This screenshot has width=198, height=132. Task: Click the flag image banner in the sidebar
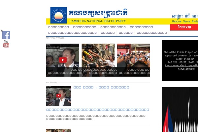click(x=180, y=109)
